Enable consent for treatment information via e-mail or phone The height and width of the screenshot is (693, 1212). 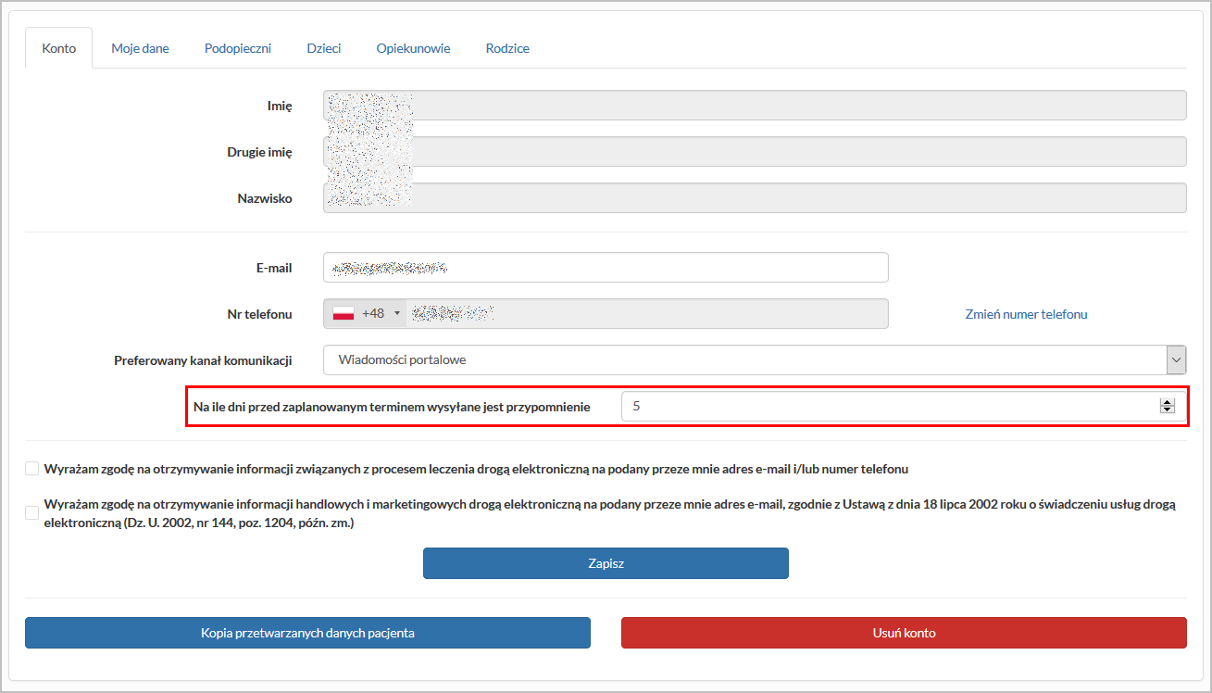click(x=32, y=469)
